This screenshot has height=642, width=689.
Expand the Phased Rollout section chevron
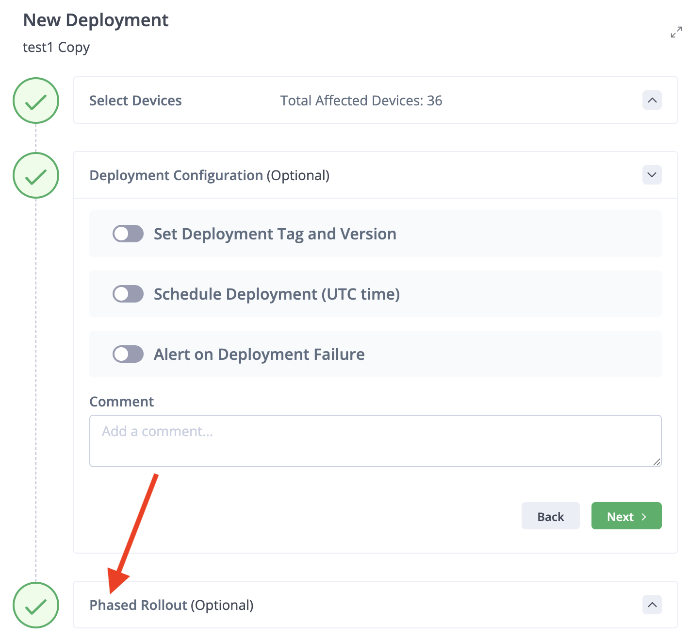point(652,605)
